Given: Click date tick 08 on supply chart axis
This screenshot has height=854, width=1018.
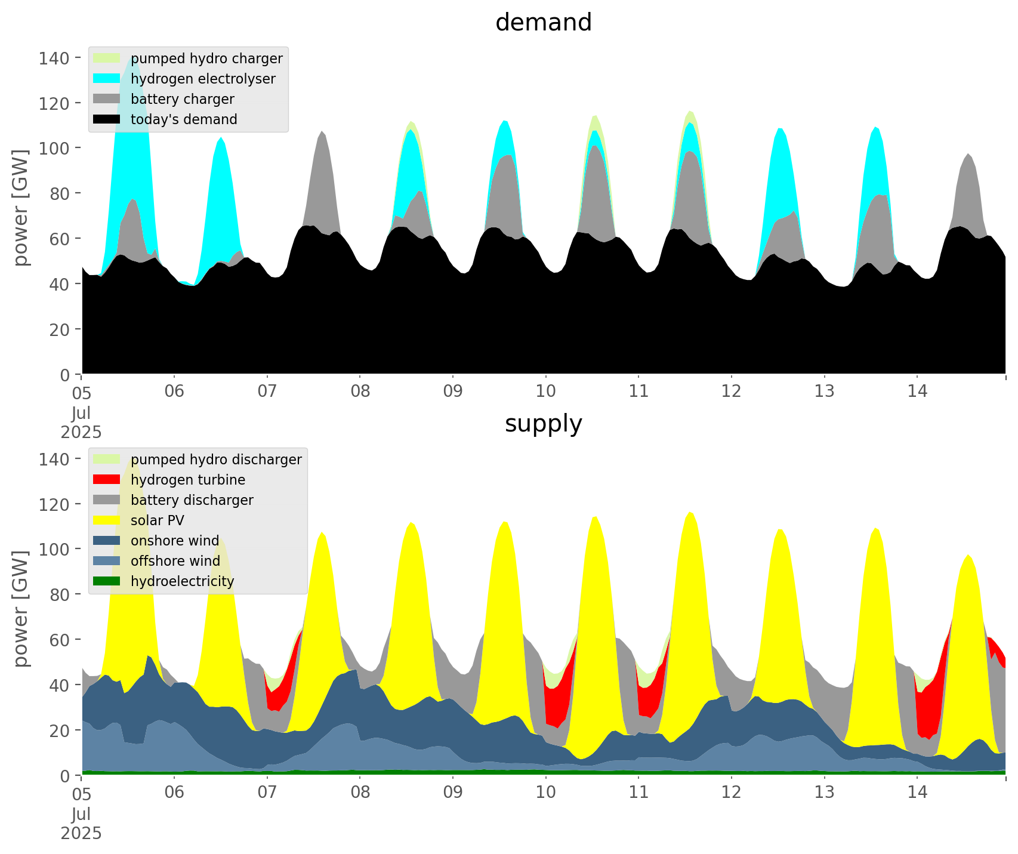Looking at the screenshot, I should [x=360, y=793].
